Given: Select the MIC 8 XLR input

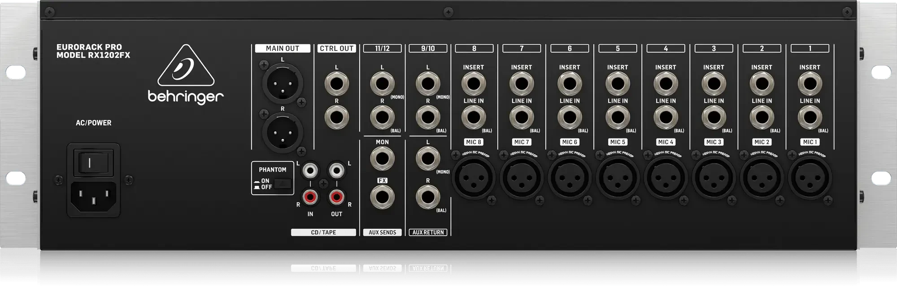Looking at the screenshot, I should (x=474, y=178).
